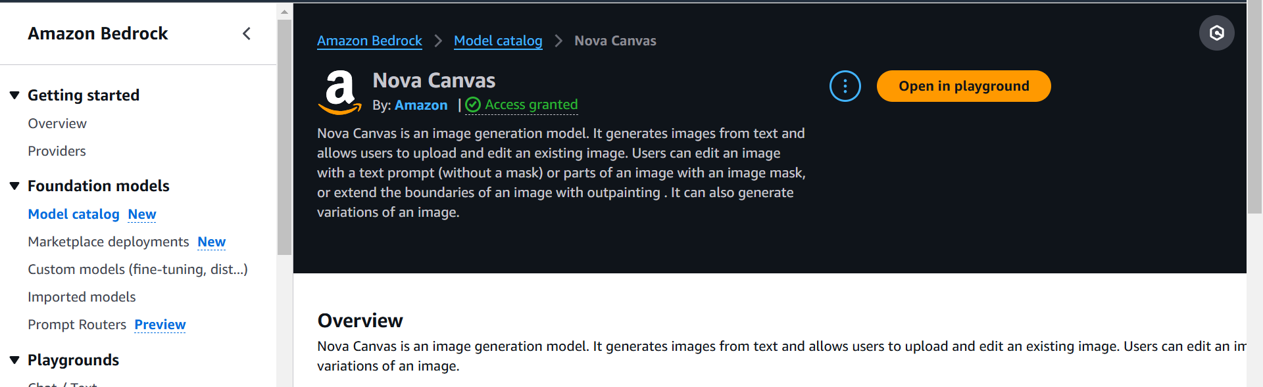Click the Amazon logo next to Nova Canvas
The width and height of the screenshot is (1263, 387).
click(339, 92)
